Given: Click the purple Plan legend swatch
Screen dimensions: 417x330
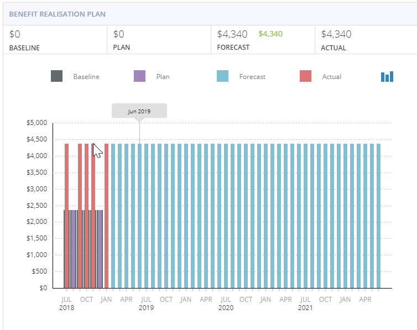Looking at the screenshot, I should 140,76.
